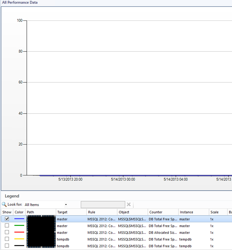Screen dimensions: 232x250
Task: Enable the Show checkbox for red master row
Action: point(7,232)
